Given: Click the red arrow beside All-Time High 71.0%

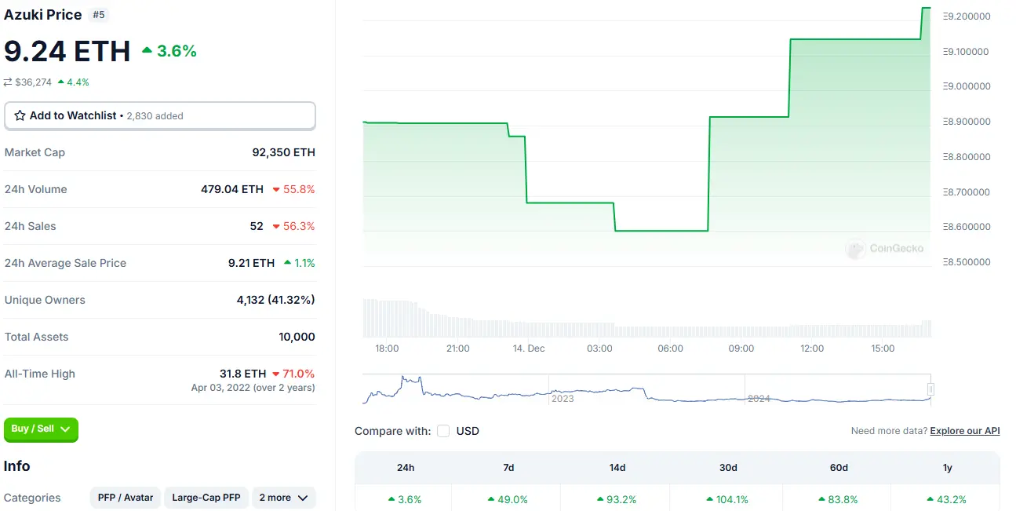Looking at the screenshot, I should (x=276, y=374).
